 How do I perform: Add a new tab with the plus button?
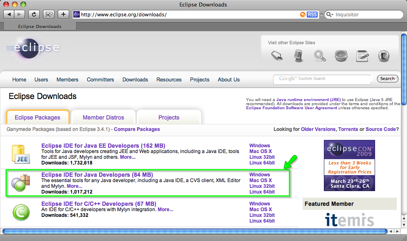click(x=63, y=14)
